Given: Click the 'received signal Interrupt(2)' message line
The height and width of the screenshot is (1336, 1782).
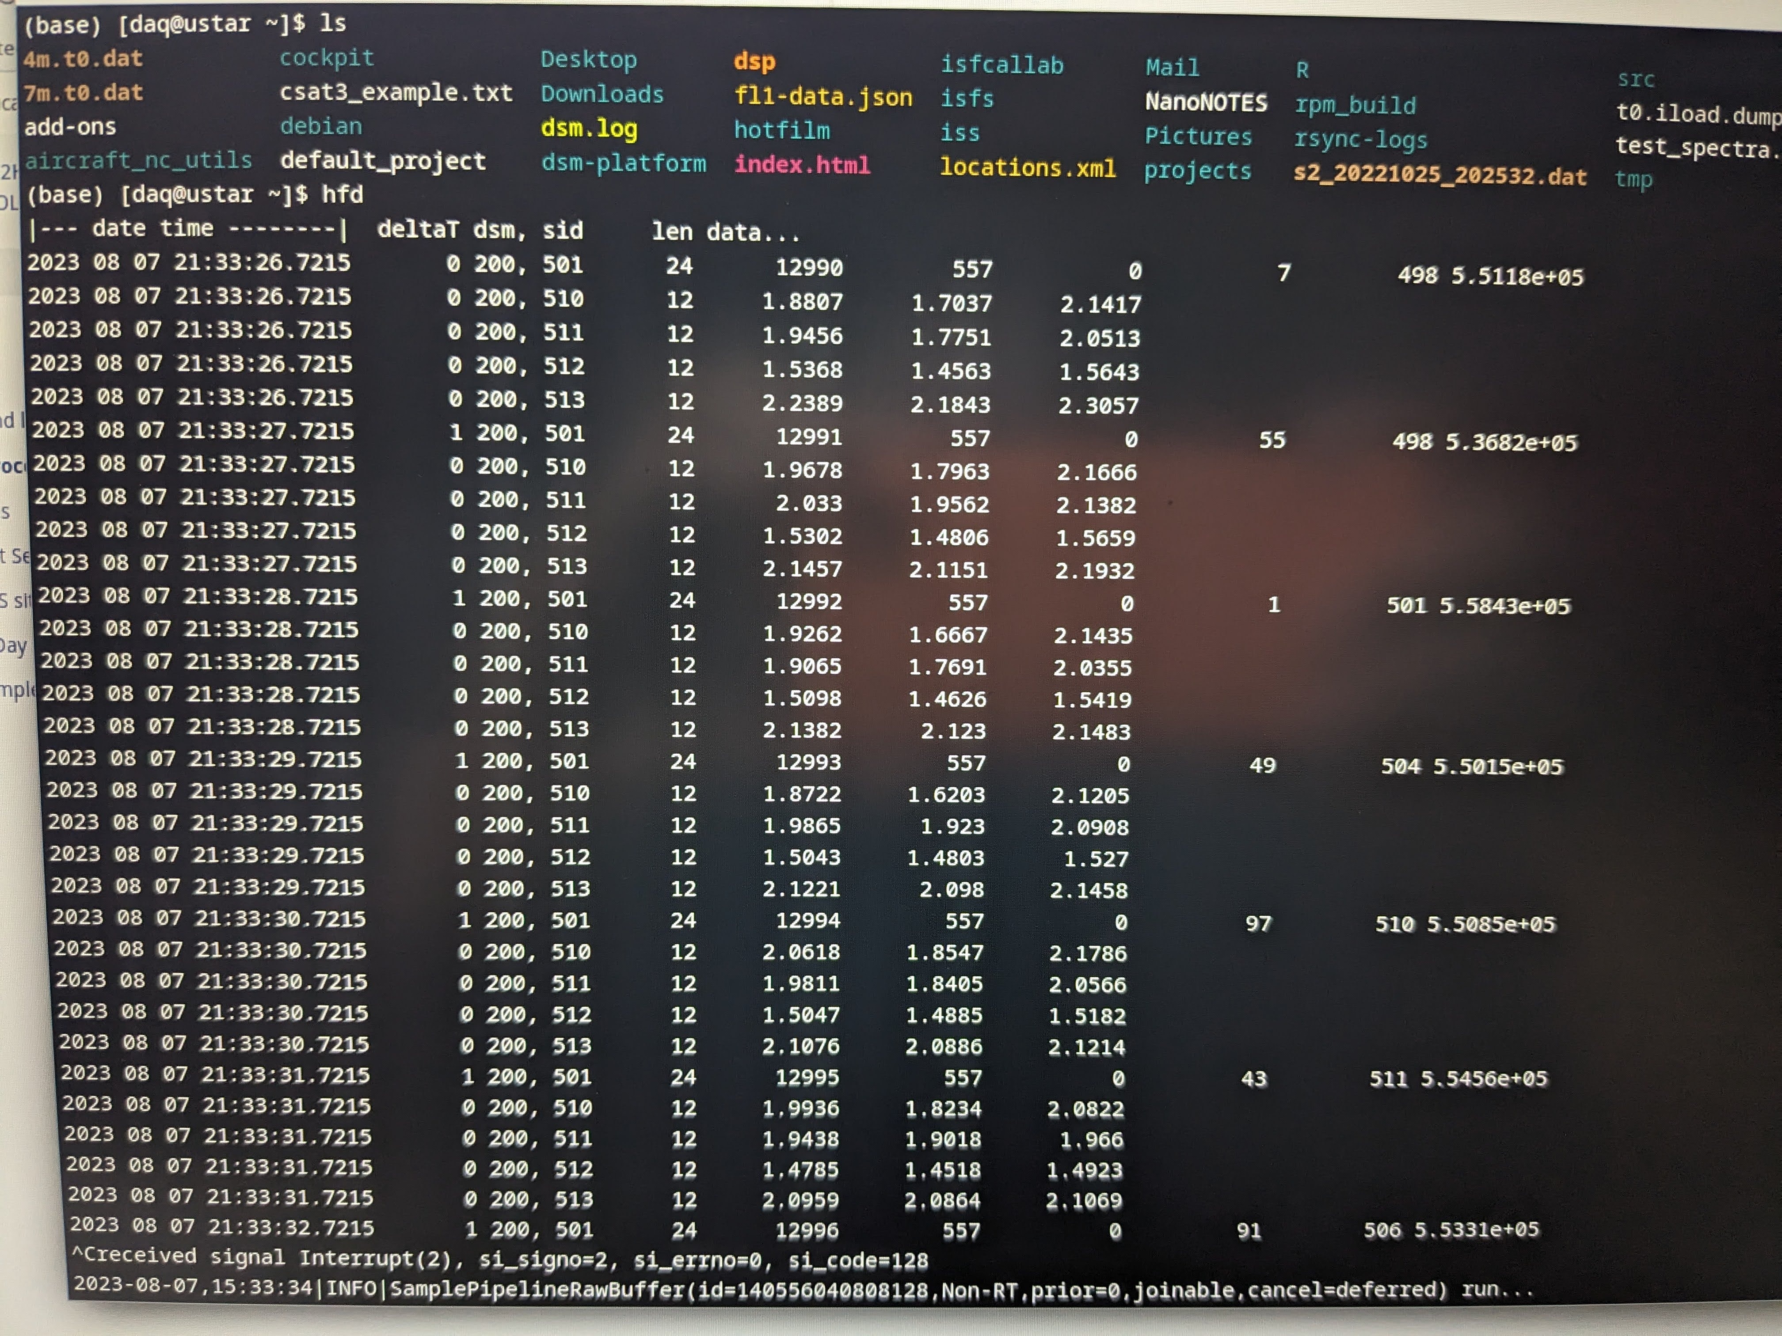Looking at the screenshot, I should coord(499,1258).
